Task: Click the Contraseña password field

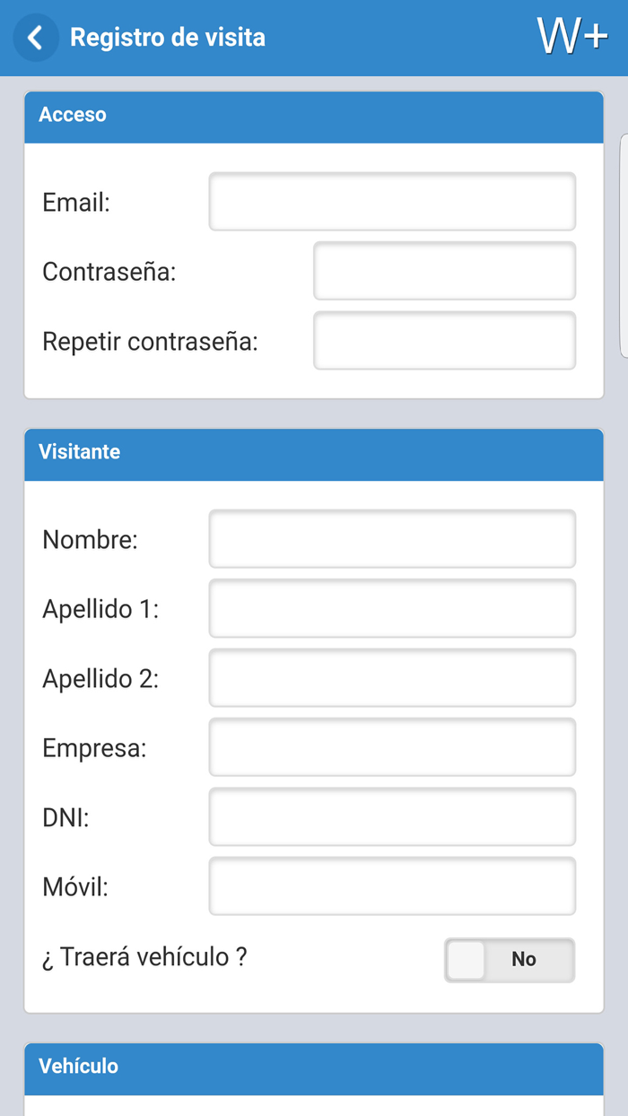Action: (x=444, y=270)
